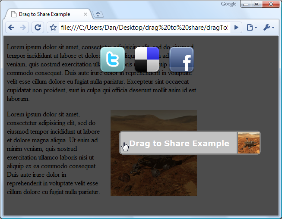Click the browser Forward arrow button
282x219 pixels.
pyautogui.click(x=23, y=28)
